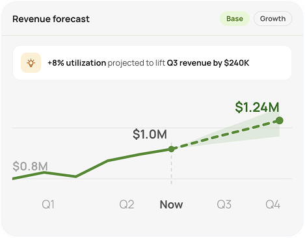Click the $1.24M forecast label
305x238 pixels.
click(x=257, y=107)
